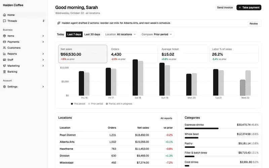Image resolution: width=269 pixels, height=168 pixels.
Task: Toggle Prior period legend entry
Action: pyautogui.click(x=95, y=104)
